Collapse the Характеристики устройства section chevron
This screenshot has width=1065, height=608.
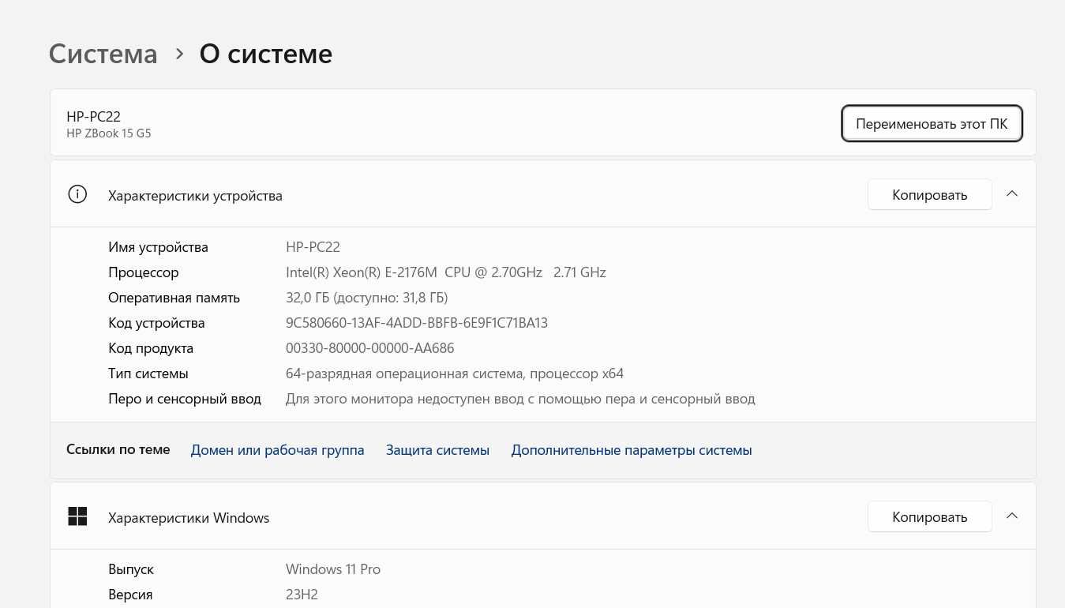(1012, 194)
